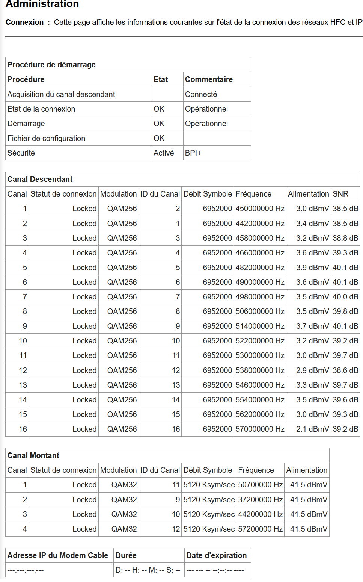This screenshot has width=363, height=582.
Task: Select the power value "3.9 dBmV"
Action: point(313,268)
